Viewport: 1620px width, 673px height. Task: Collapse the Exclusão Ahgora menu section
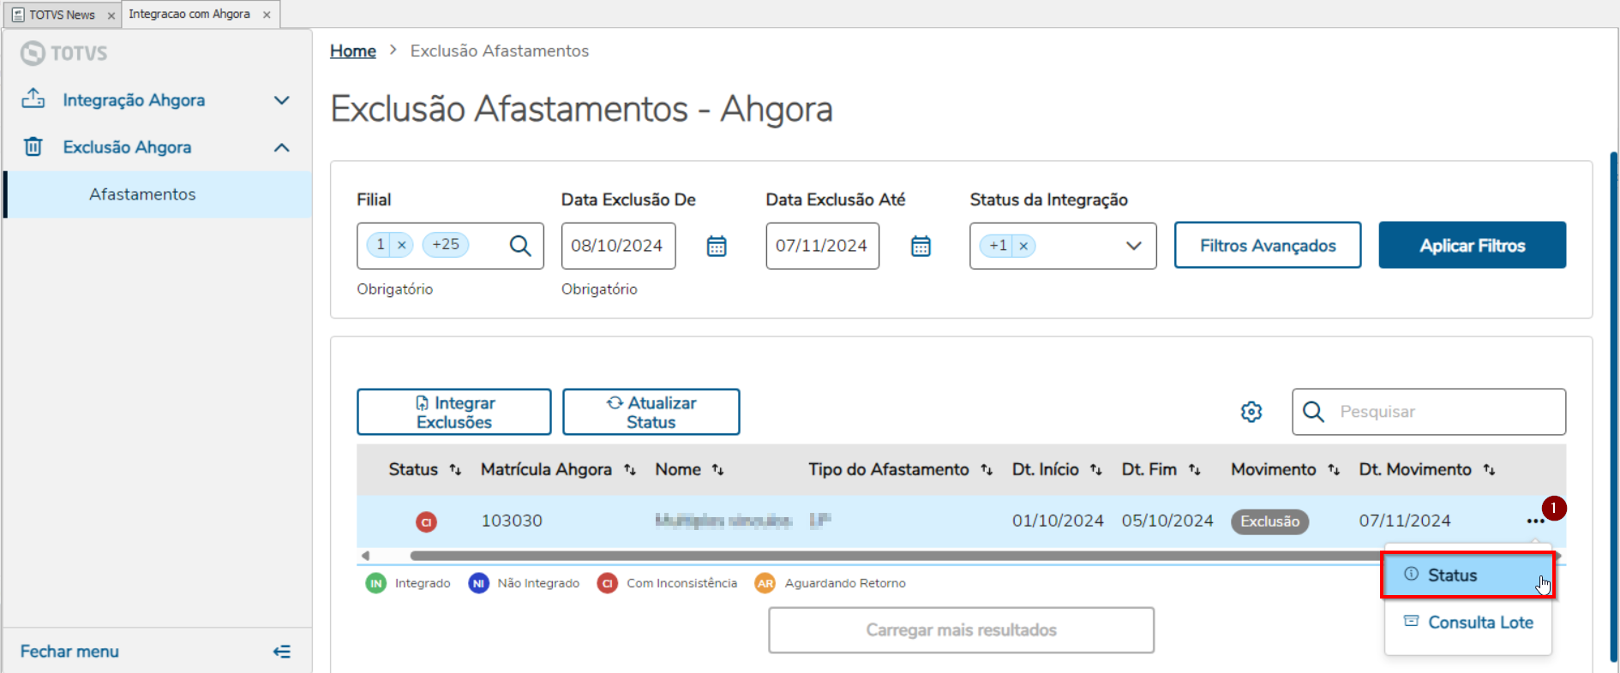tap(281, 147)
